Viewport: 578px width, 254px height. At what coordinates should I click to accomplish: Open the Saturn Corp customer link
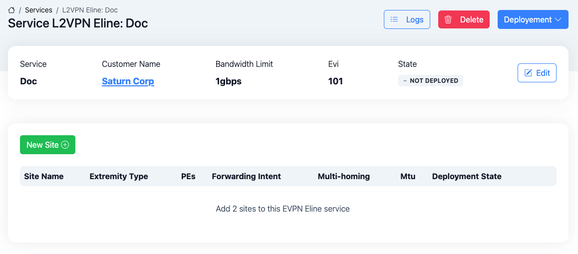[x=128, y=81]
